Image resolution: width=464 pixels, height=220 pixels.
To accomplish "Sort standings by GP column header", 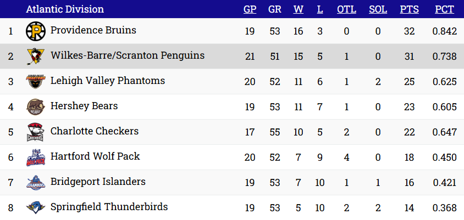I will [x=250, y=9].
